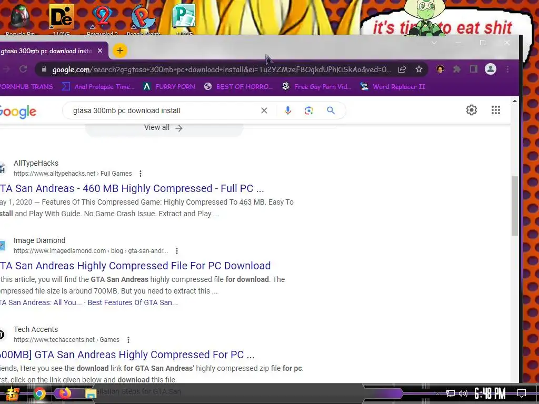
Task: Open 'San Andreas Highly Compressed File For PC Download'
Action: 135,266
